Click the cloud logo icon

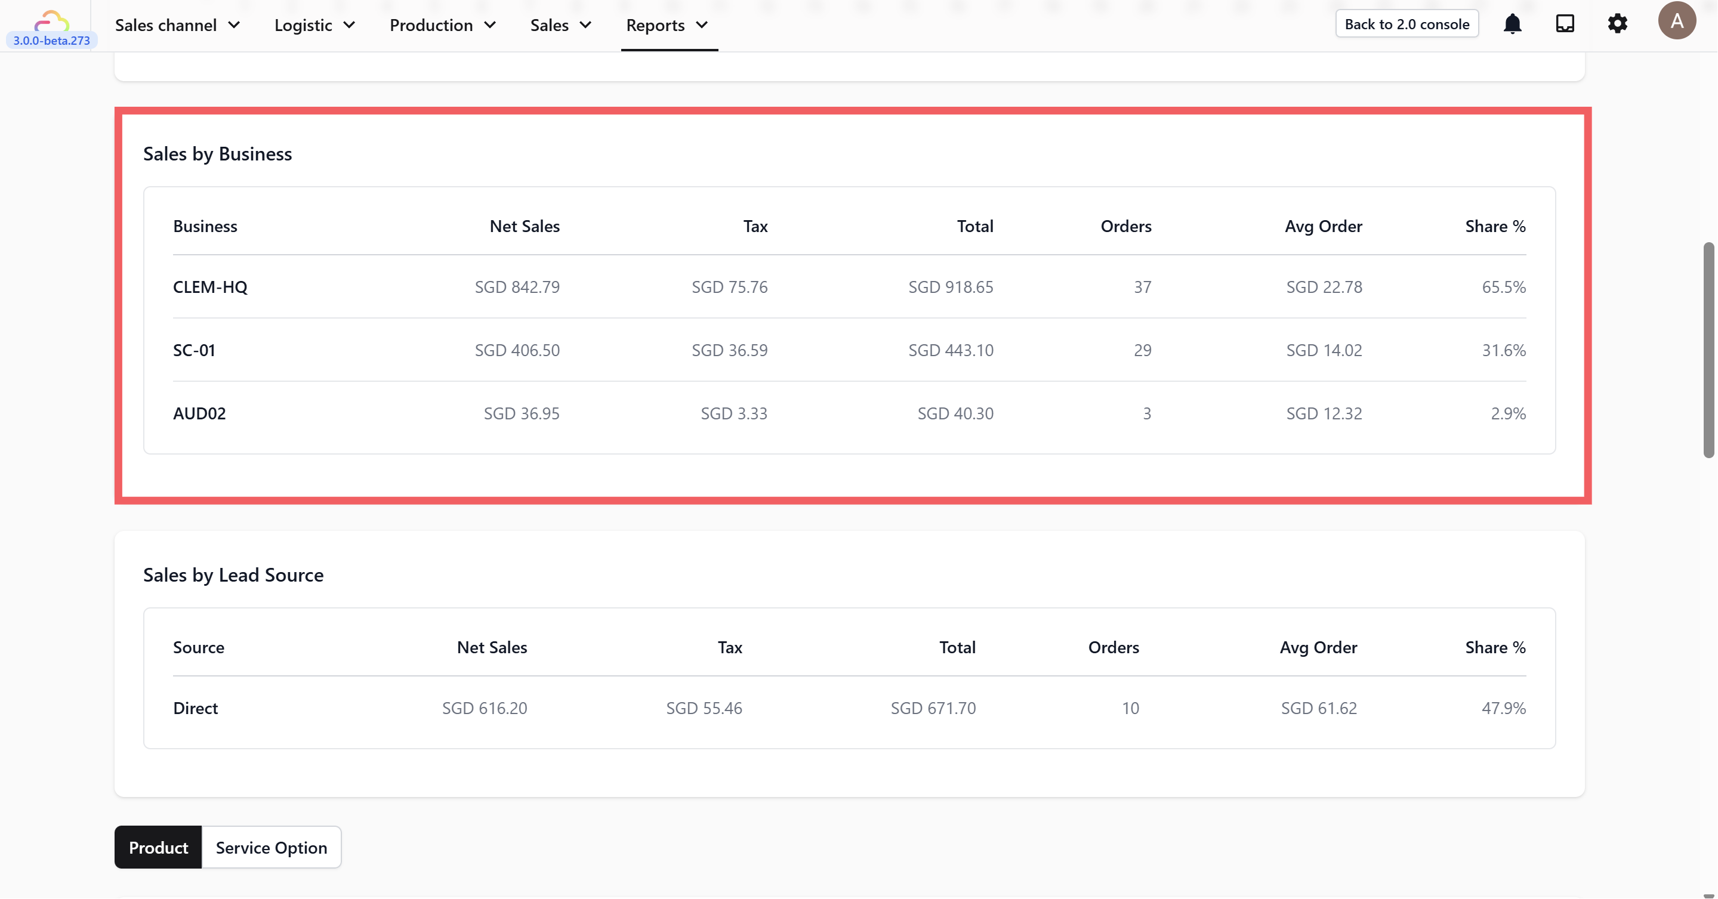tap(51, 20)
